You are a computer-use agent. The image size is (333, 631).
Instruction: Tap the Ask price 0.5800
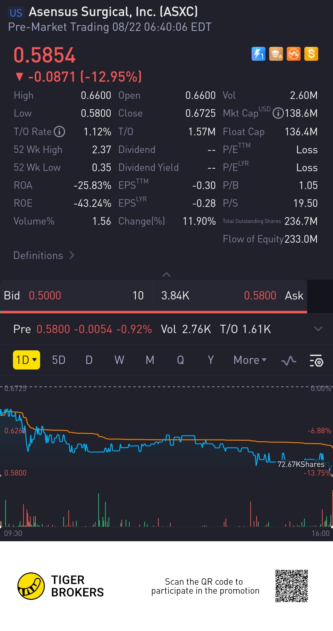(260, 295)
